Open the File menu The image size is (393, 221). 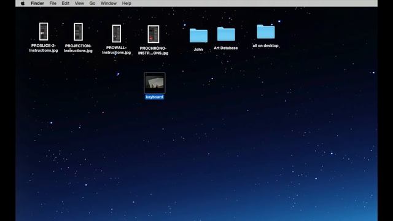pos(53,3)
